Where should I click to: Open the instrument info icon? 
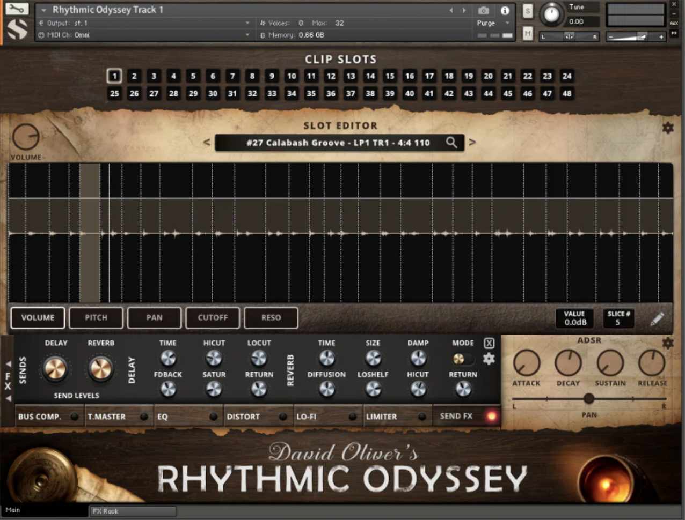coord(505,10)
